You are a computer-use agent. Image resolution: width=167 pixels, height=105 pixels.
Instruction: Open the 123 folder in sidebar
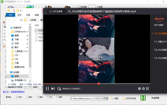click(x=16, y=55)
